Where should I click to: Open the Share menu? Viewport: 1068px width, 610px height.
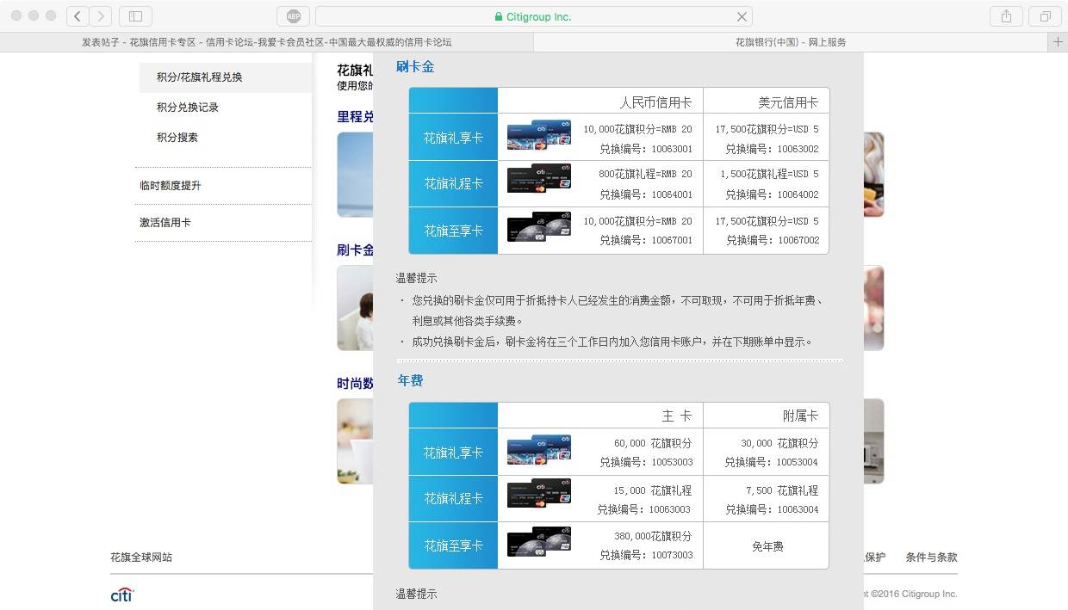pyautogui.click(x=1006, y=16)
